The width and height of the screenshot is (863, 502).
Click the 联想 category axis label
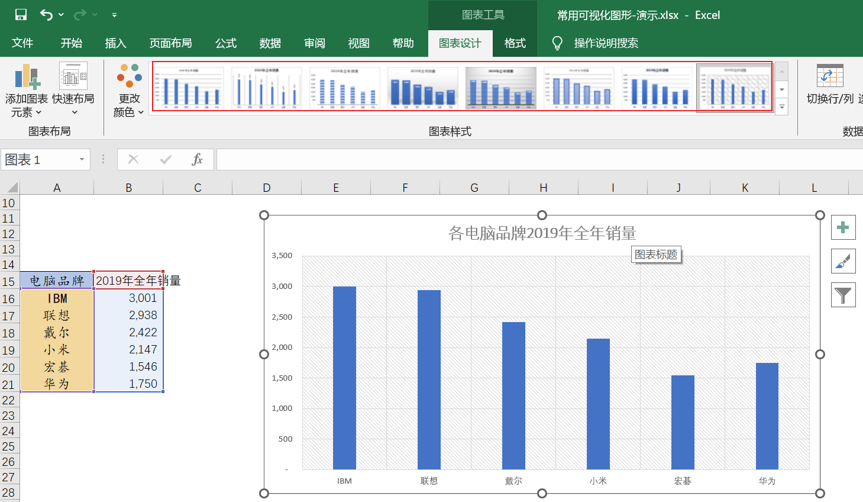pyautogui.click(x=429, y=481)
